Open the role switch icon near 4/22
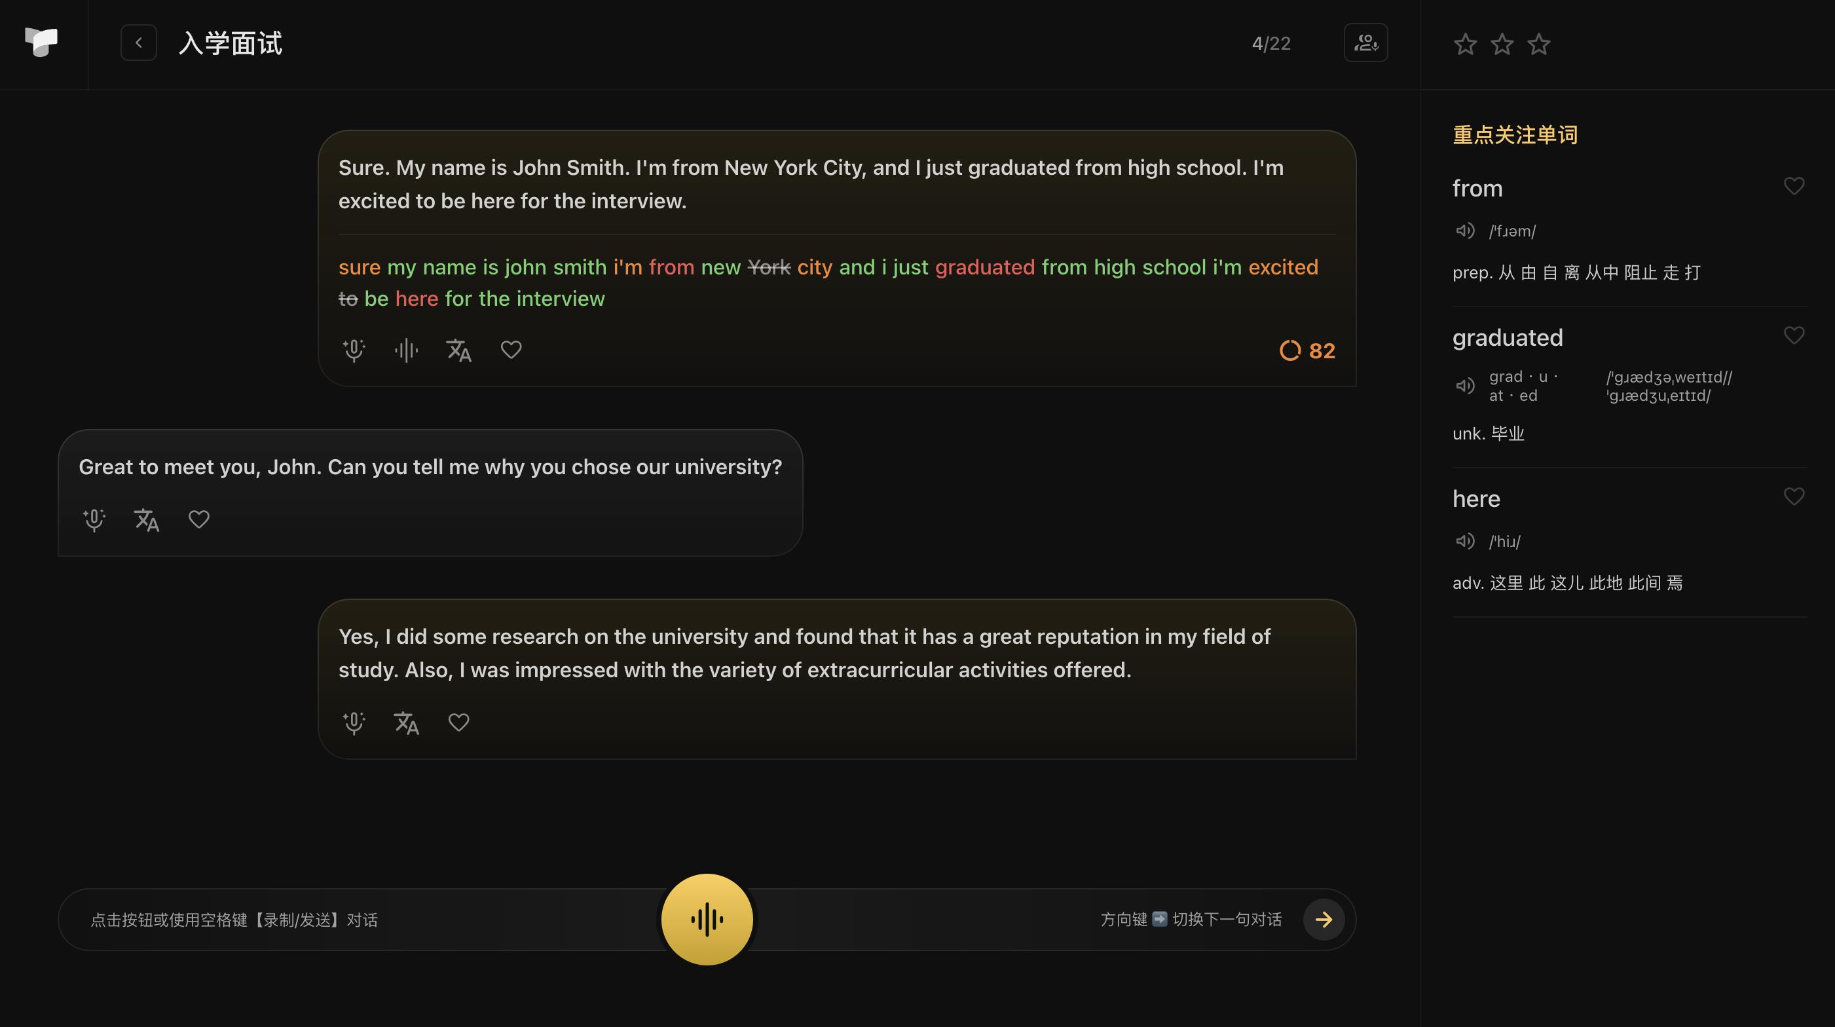The height and width of the screenshot is (1027, 1835). [x=1365, y=43]
